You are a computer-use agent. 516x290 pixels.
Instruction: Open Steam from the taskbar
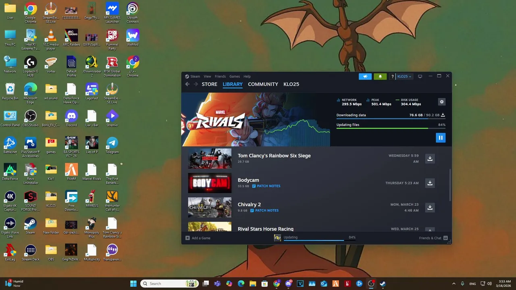(x=383, y=284)
